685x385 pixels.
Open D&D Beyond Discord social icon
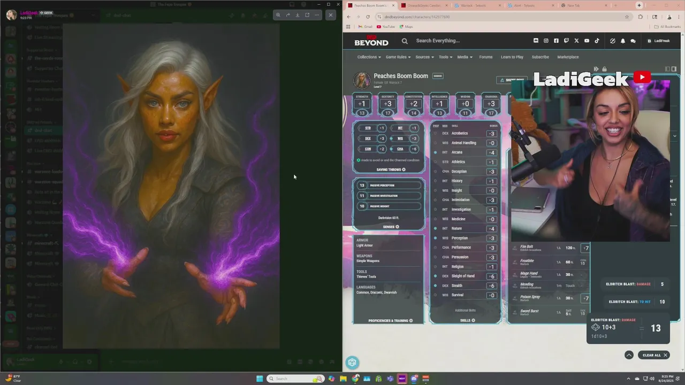point(536,41)
